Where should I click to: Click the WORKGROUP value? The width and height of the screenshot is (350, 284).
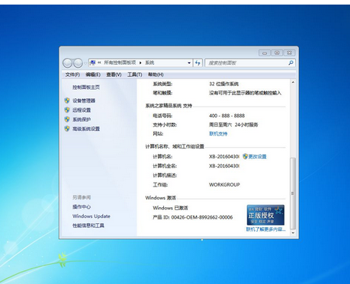click(224, 185)
